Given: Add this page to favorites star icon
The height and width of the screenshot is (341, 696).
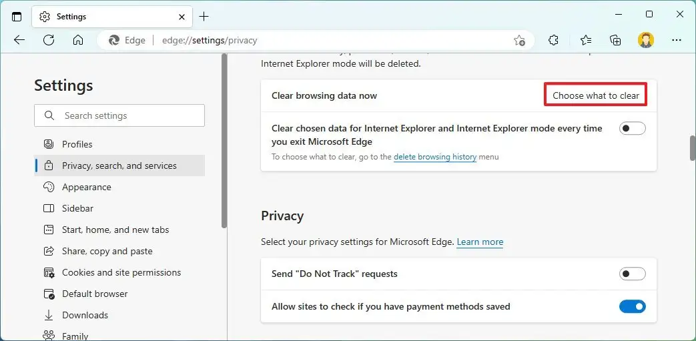Looking at the screenshot, I should pos(519,40).
